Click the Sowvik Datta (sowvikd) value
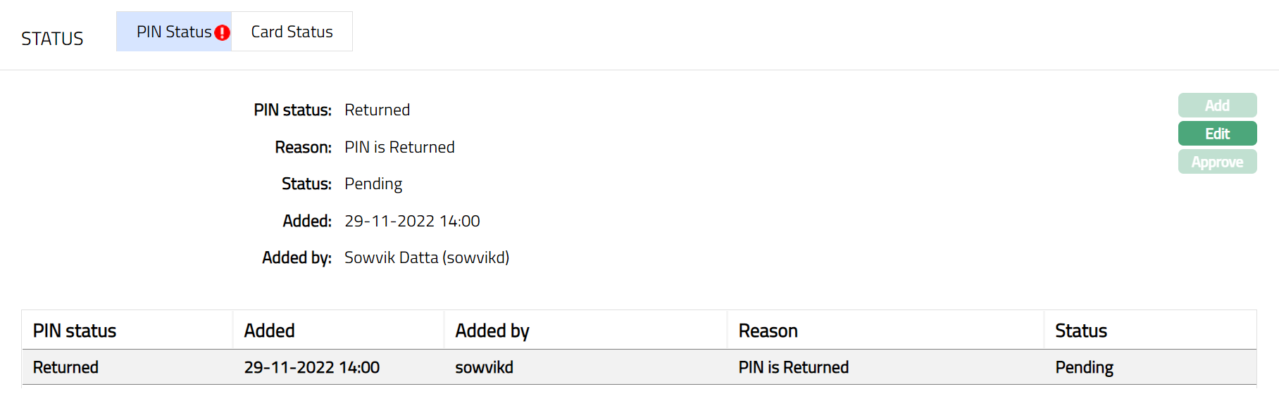This screenshot has width=1279, height=396. point(426,257)
